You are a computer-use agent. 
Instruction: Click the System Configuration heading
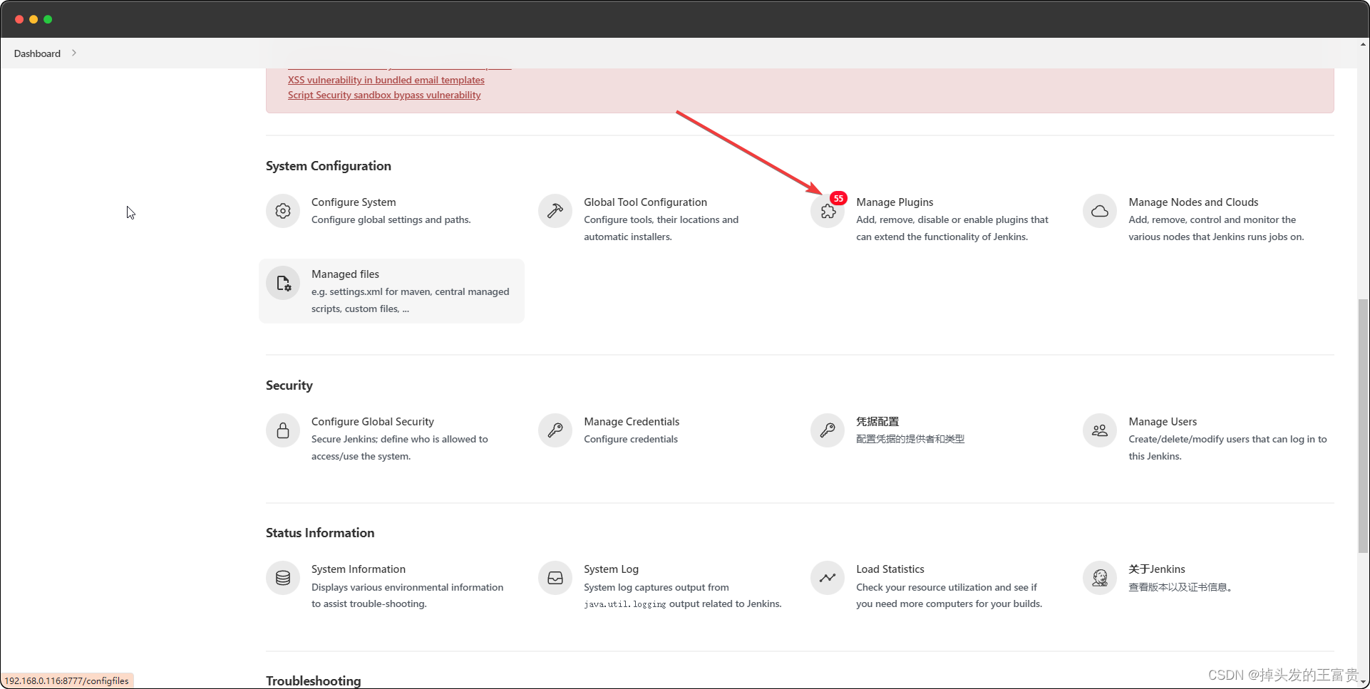(x=329, y=166)
